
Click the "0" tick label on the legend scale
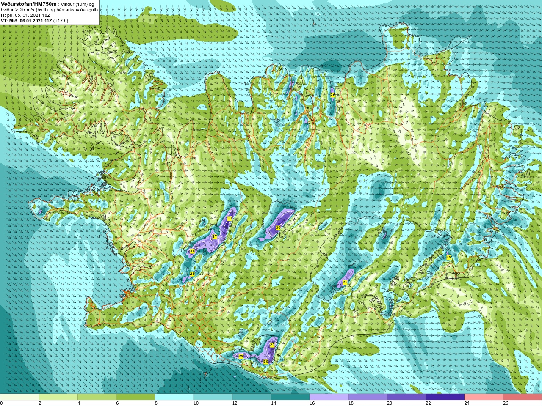click(2, 403)
